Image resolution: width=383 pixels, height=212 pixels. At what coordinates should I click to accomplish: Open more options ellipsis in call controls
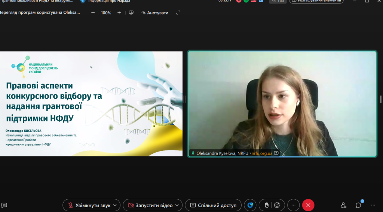tap(293, 205)
